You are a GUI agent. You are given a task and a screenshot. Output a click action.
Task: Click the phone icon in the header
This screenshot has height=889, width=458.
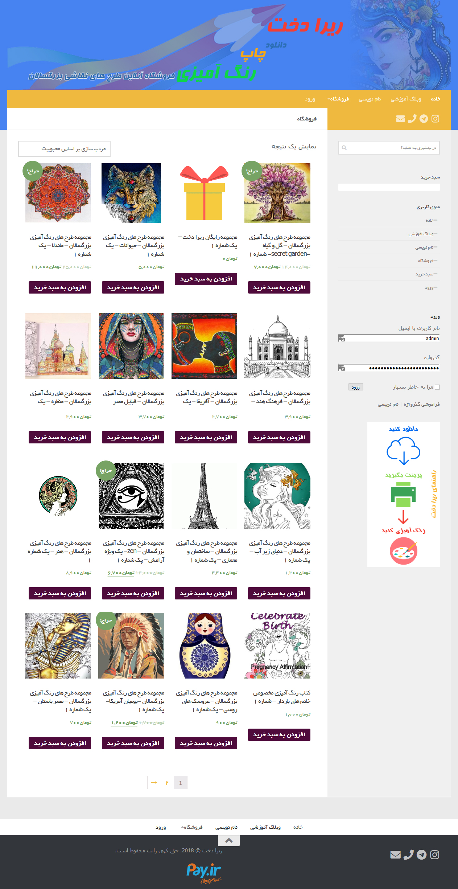[x=412, y=119]
